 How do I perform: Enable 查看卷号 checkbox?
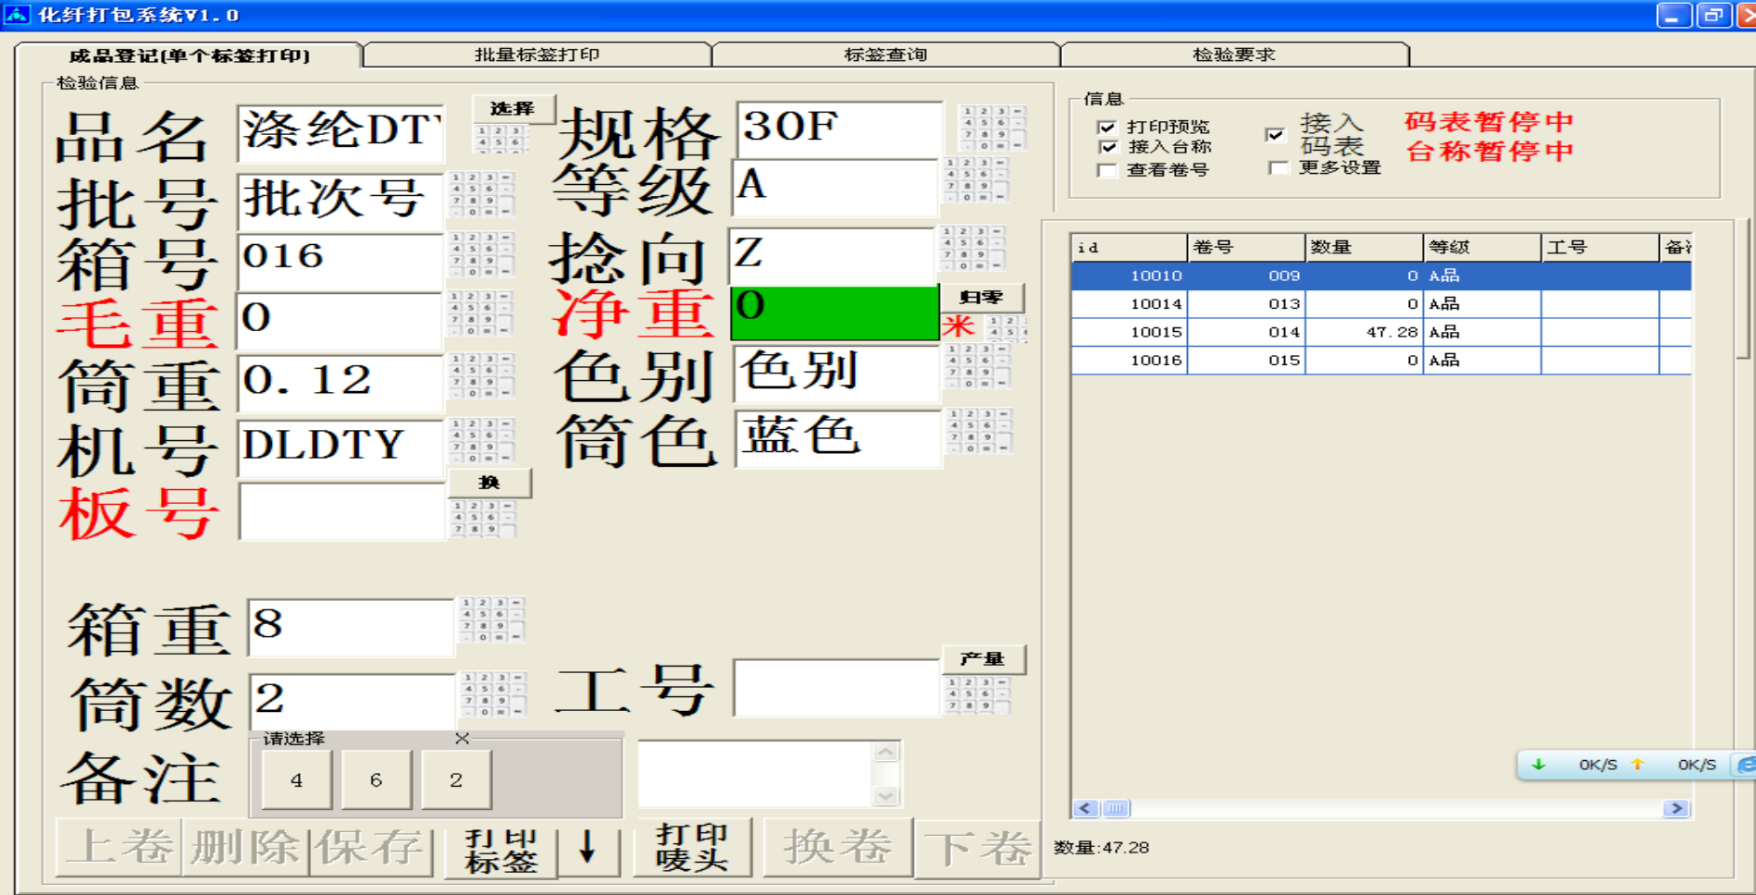tap(1107, 170)
